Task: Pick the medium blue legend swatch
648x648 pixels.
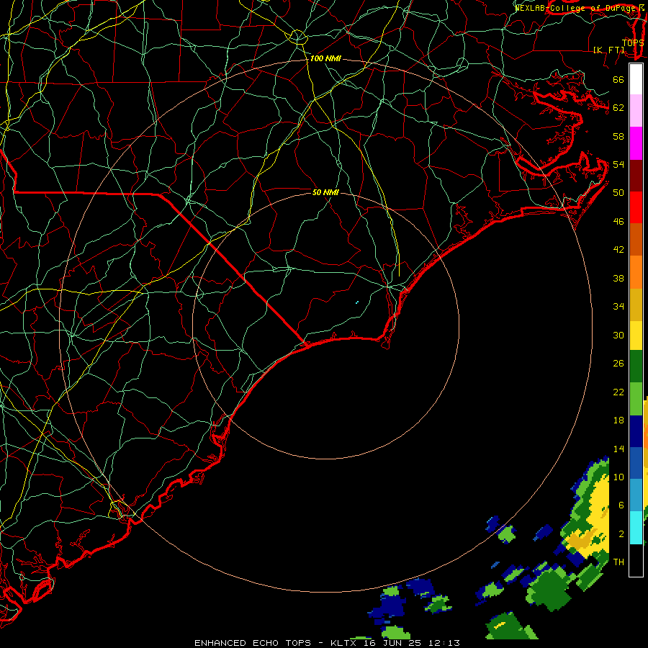Action: 636,463
